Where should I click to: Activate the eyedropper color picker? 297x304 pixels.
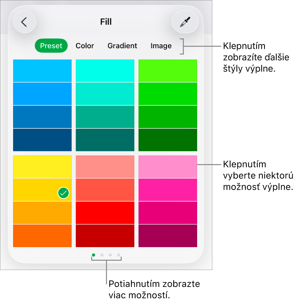tap(185, 22)
